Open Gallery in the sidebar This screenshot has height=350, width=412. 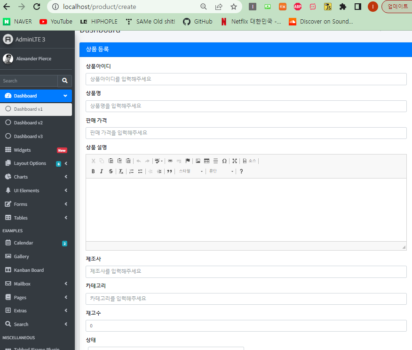[36, 257]
